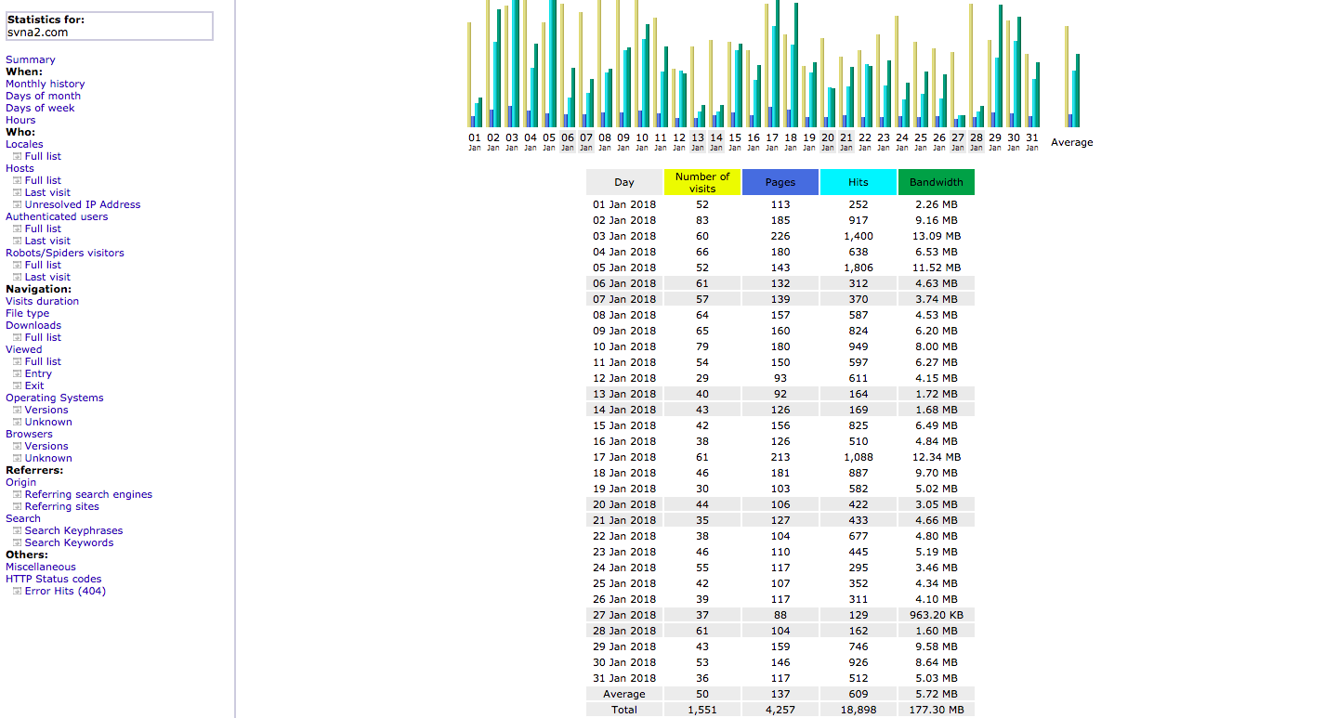Click the 31 Jan 2018 date cell
1324x718 pixels.
coord(624,678)
